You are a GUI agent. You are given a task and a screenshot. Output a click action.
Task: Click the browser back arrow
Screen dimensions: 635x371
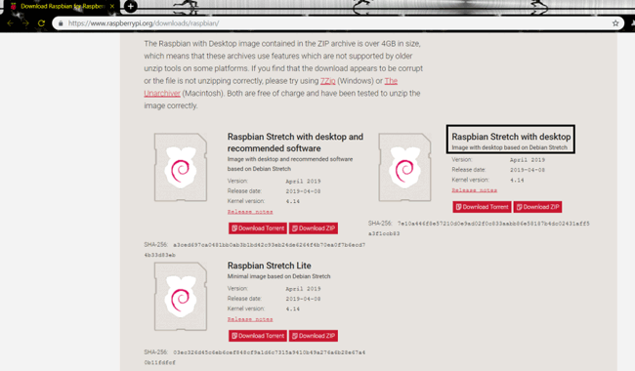click(x=11, y=23)
